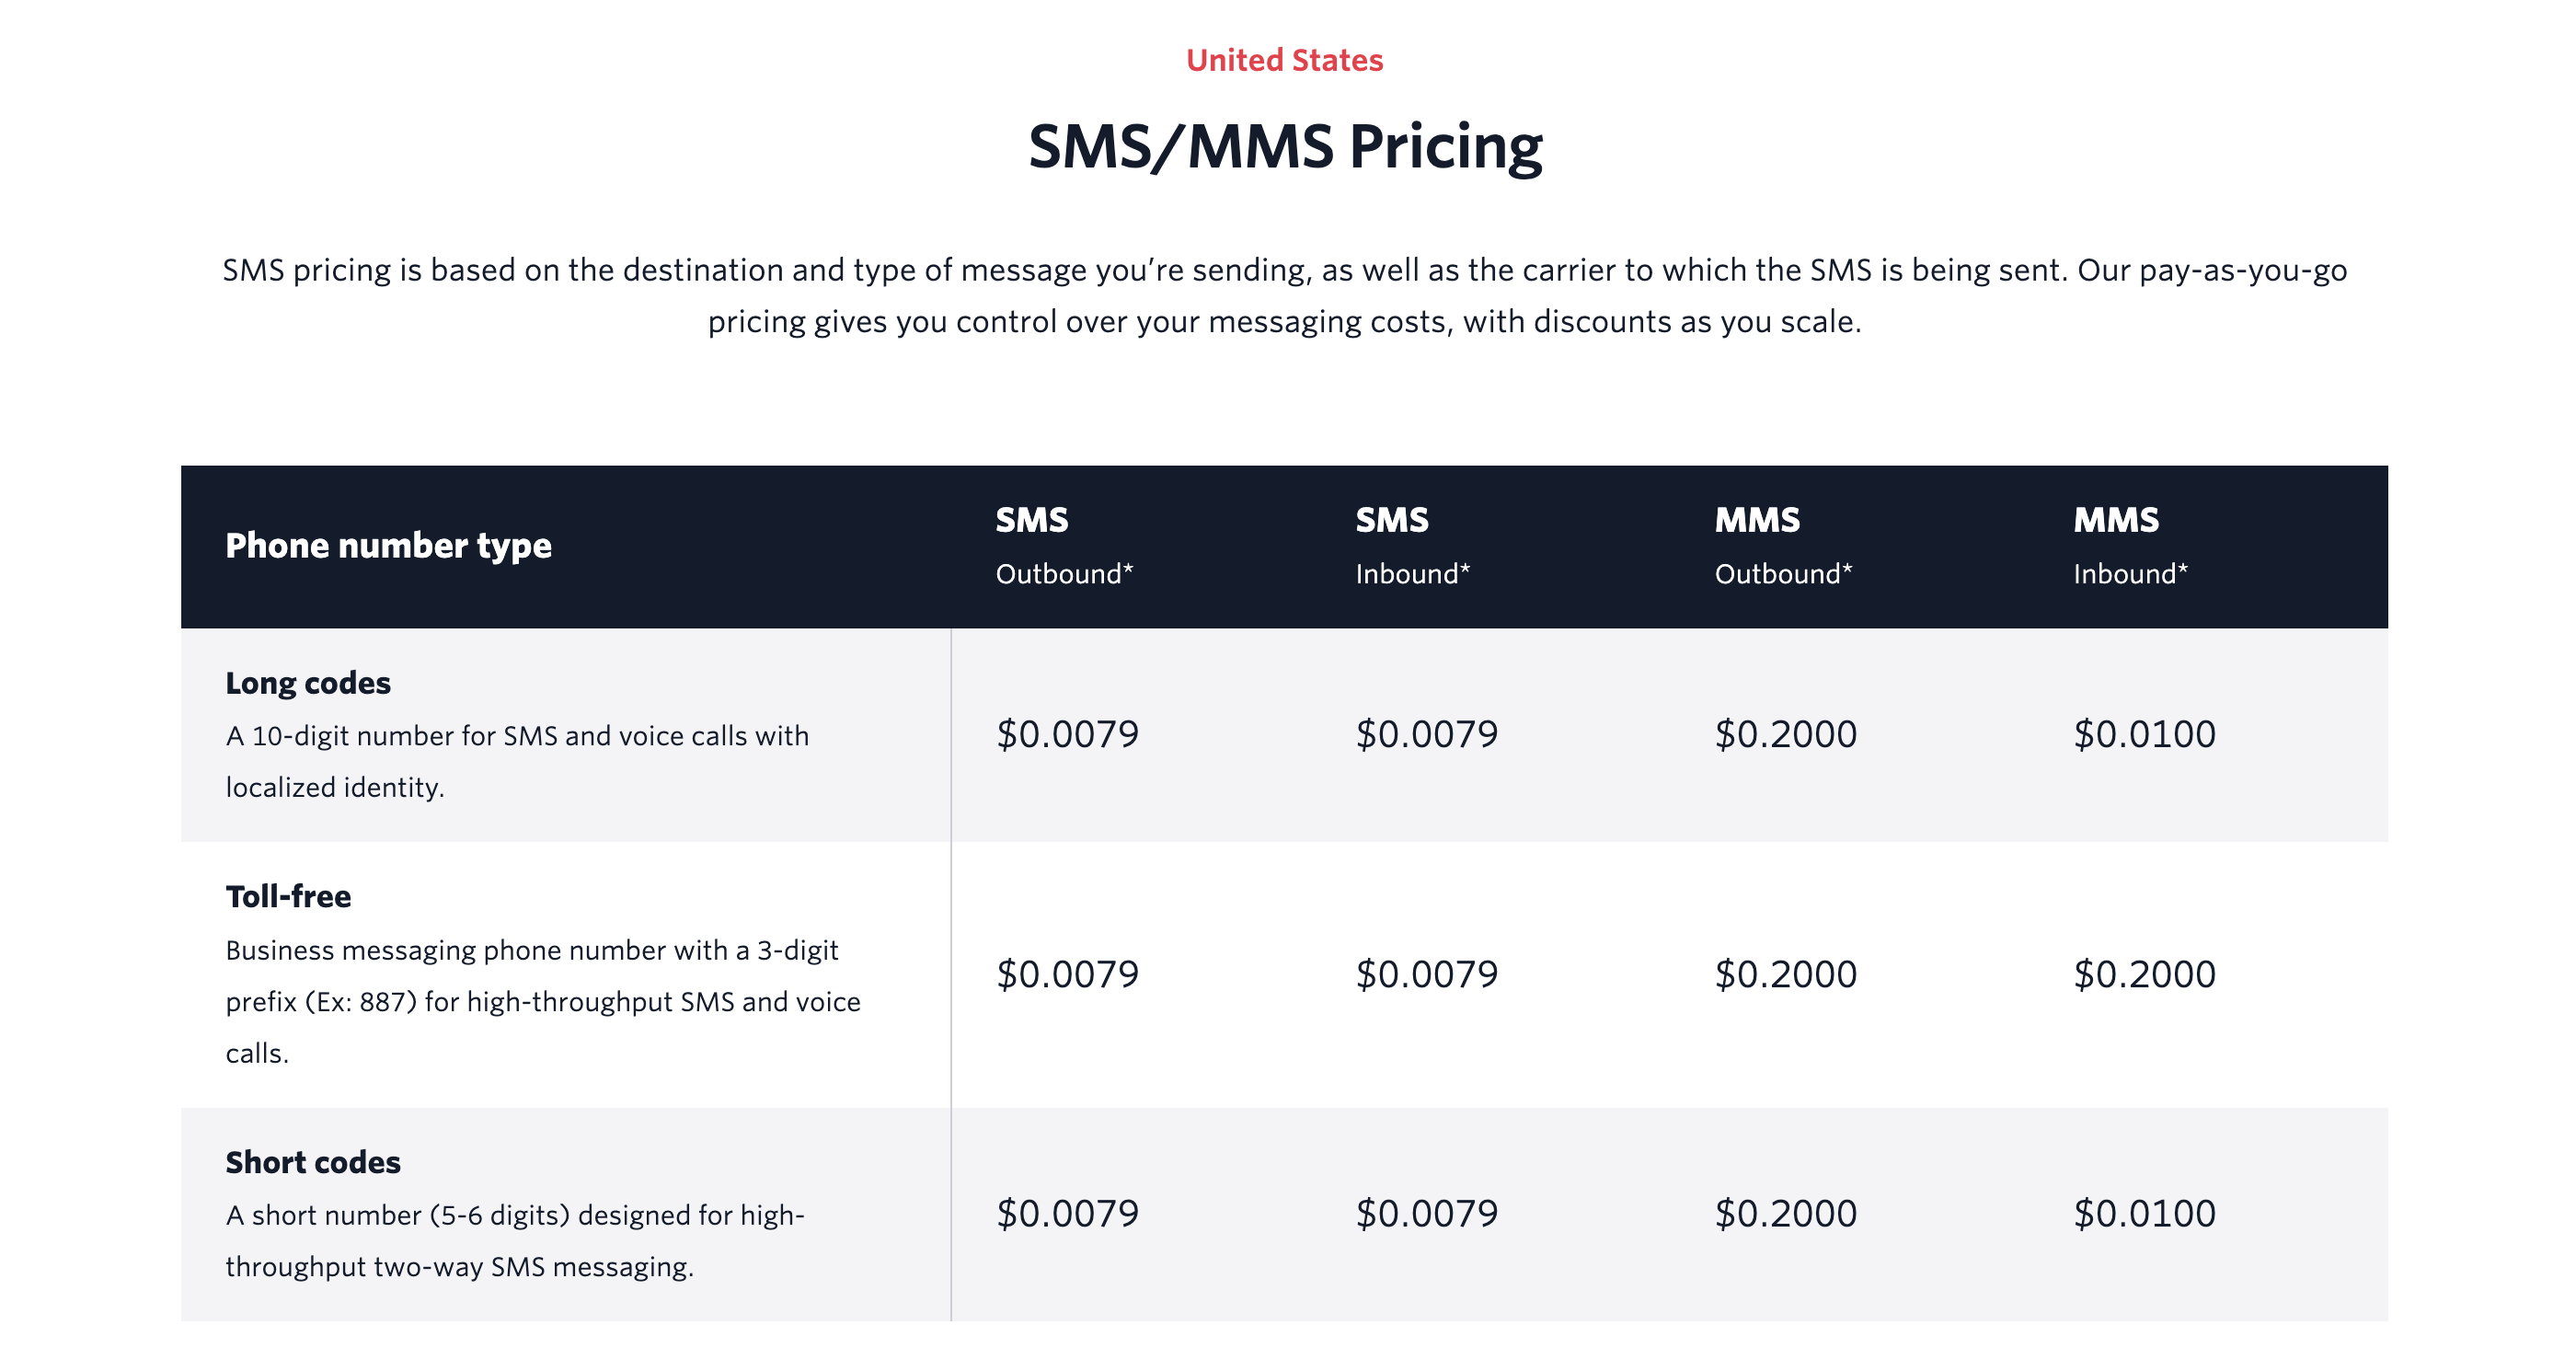Select the SMS/MMS Pricing heading
Viewport: 2576px width, 1371px height.
(x=1285, y=146)
